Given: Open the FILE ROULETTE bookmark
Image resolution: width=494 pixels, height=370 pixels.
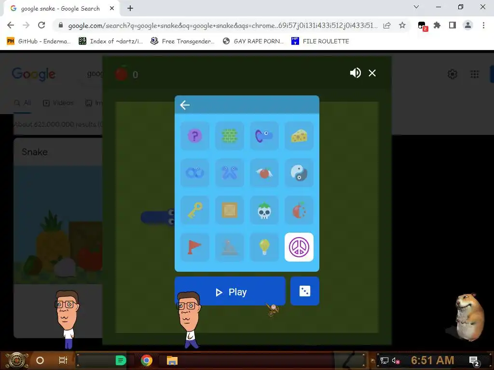Looking at the screenshot, I should (x=320, y=41).
